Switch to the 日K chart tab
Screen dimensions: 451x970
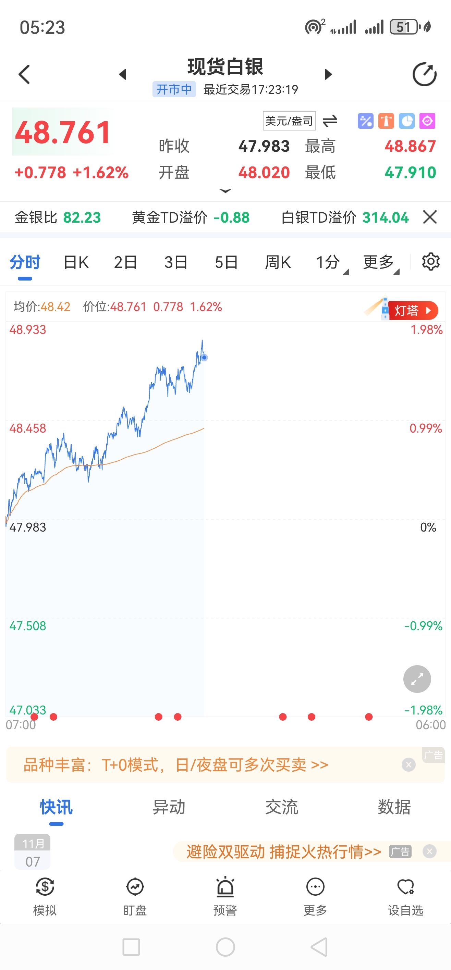(76, 262)
